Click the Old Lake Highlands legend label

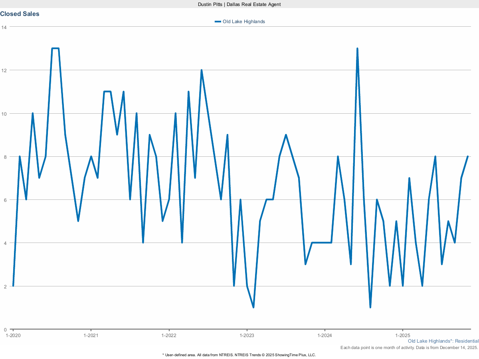(x=243, y=22)
